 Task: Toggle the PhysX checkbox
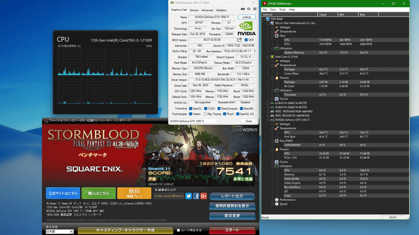pyautogui.click(x=224, y=114)
